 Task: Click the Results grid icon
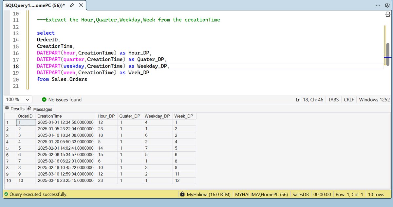coord(7,108)
